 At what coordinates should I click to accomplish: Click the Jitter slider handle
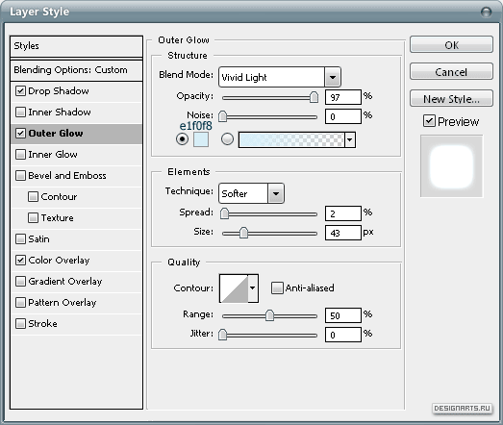222,335
